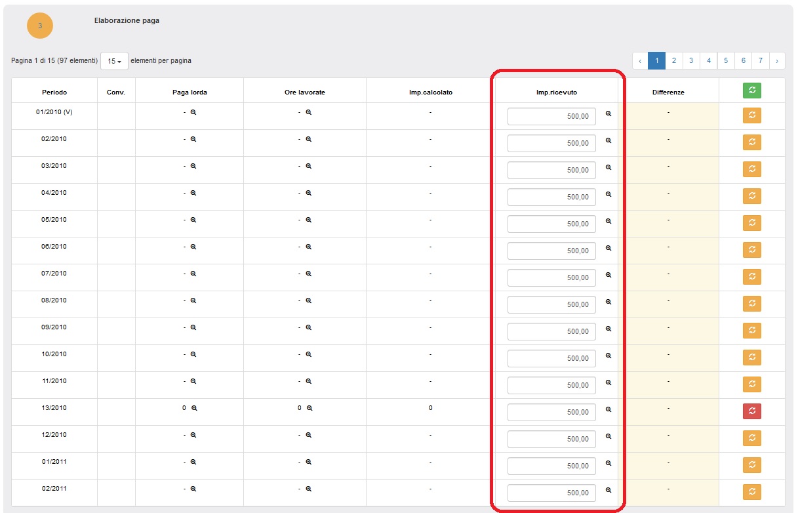798x513 pixels.
Task: Click the Imp.ricevuto input for 11/2010
Action: (x=551, y=385)
